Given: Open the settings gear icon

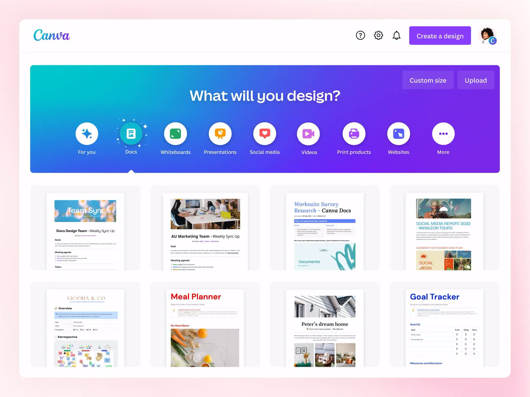Looking at the screenshot, I should [x=378, y=36].
